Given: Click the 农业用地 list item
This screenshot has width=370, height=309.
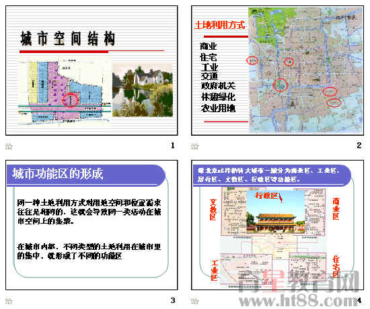Looking at the screenshot, I should click(218, 108).
